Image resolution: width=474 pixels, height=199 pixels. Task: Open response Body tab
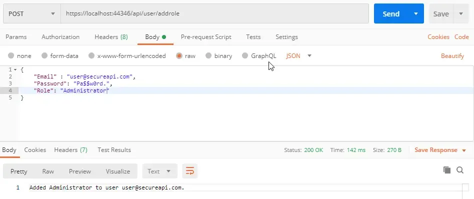[9, 150]
